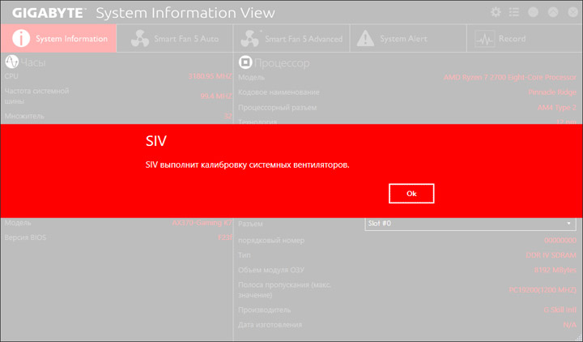583x342 pixels.
Task: Click the Процессор chip icon
Action: click(x=245, y=62)
